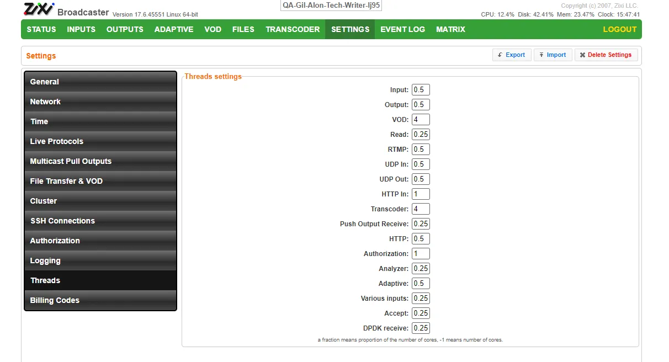669x362 pixels.
Task: Open File Transfer & VOD settings
Action: 100,181
